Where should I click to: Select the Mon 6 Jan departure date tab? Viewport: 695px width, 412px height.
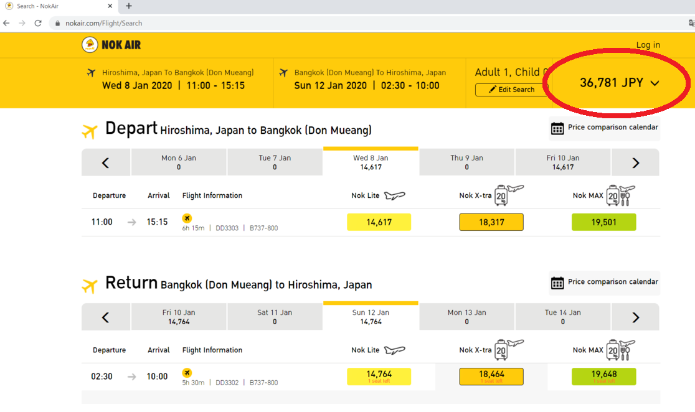(179, 162)
